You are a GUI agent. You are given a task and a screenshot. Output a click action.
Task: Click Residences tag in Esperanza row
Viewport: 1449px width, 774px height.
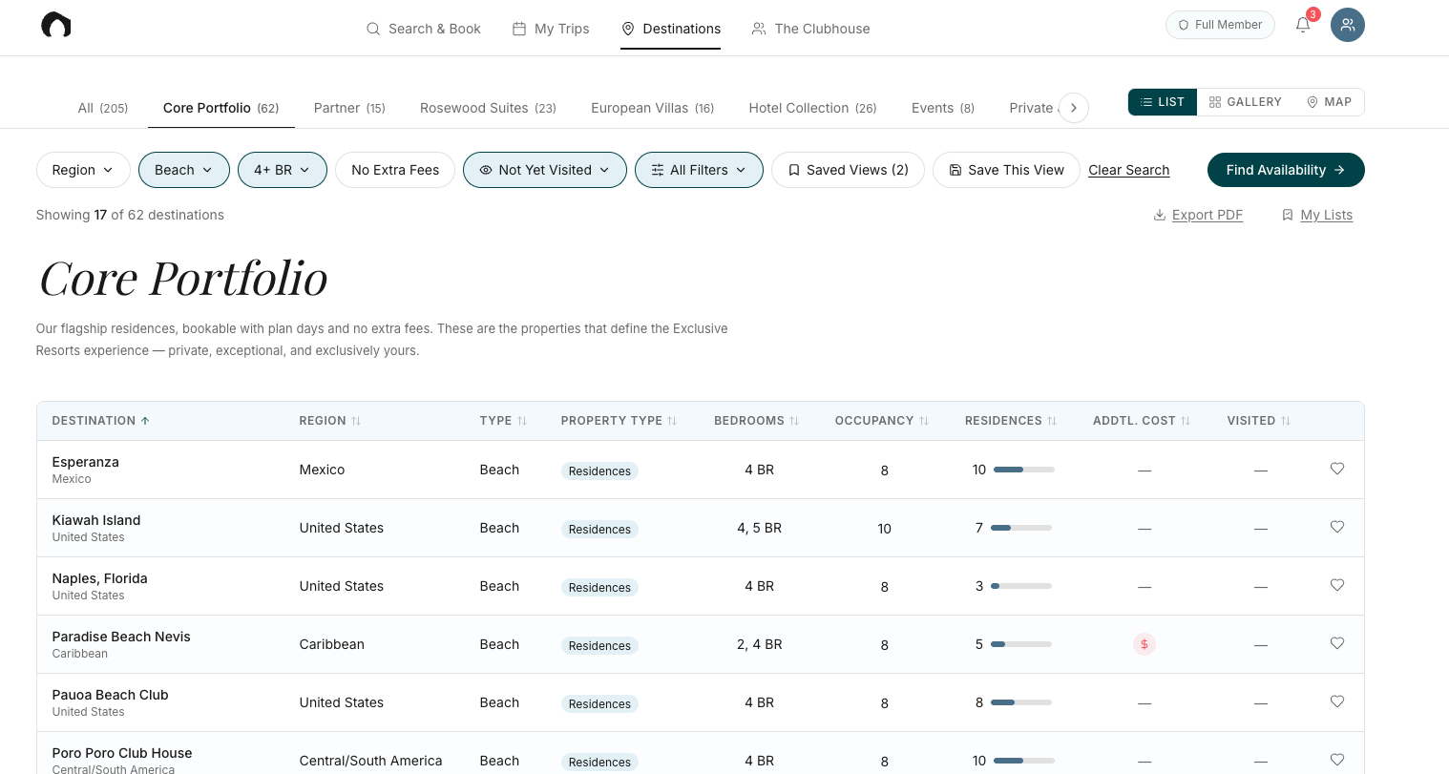point(599,471)
